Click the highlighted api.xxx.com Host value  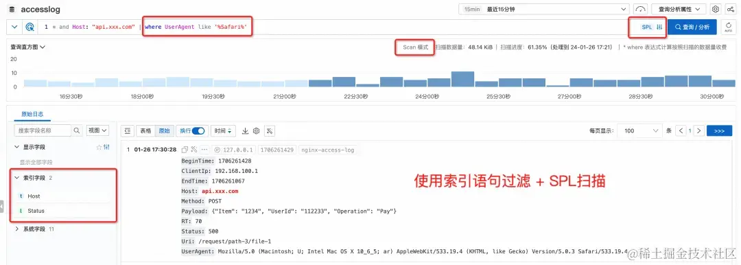coord(220,191)
